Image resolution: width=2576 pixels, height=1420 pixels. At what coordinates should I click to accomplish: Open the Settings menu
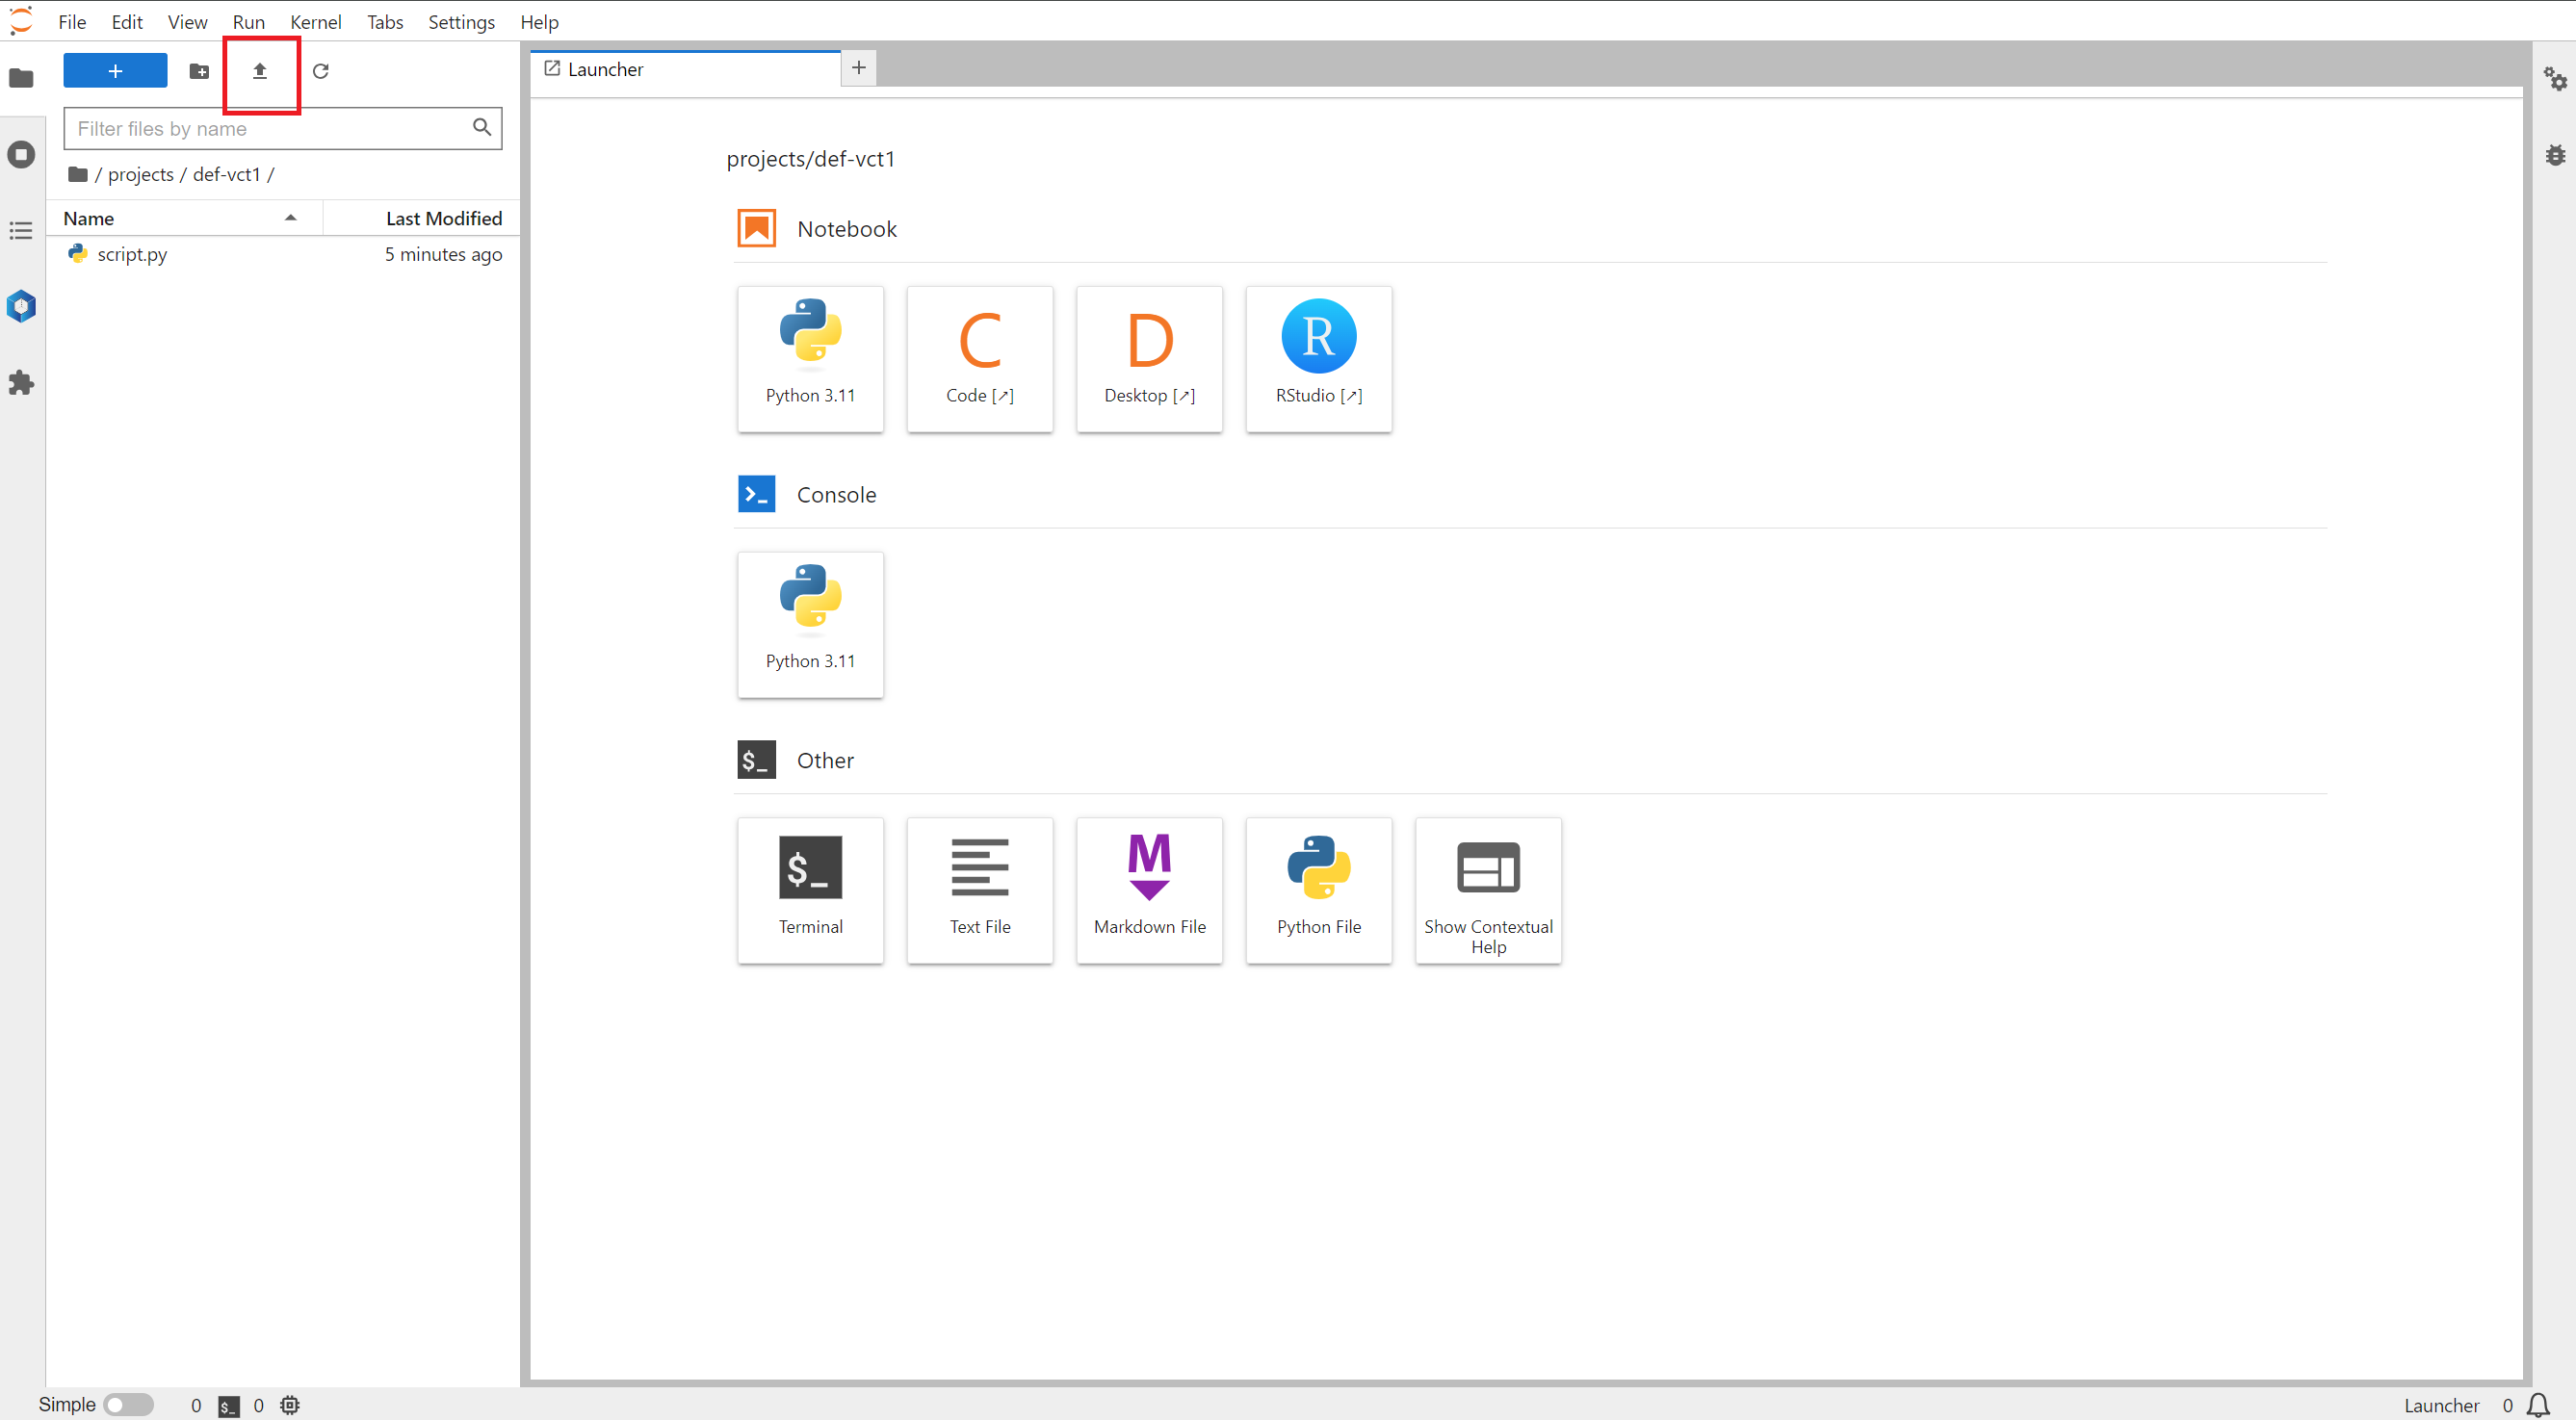[x=461, y=21]
